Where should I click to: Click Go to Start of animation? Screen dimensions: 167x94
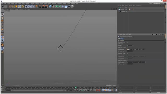point(75,90)
